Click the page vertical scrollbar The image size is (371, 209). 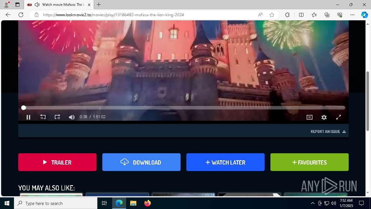click(368, 101)
